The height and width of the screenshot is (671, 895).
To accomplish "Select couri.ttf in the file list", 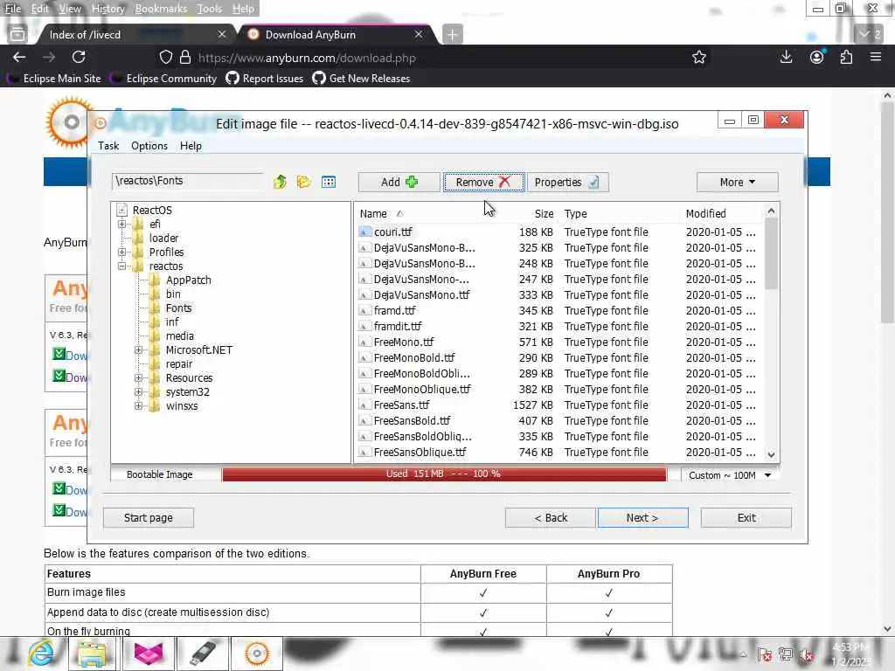I will click(x=559, y=232).
